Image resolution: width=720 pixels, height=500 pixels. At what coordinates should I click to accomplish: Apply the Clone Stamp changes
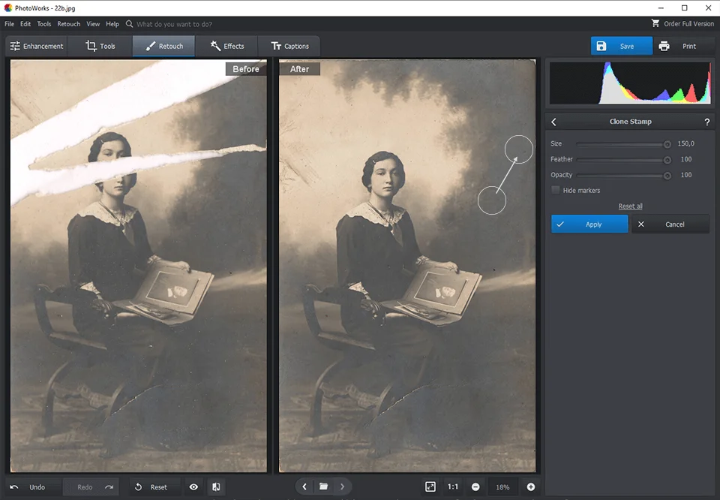point(589,224)
